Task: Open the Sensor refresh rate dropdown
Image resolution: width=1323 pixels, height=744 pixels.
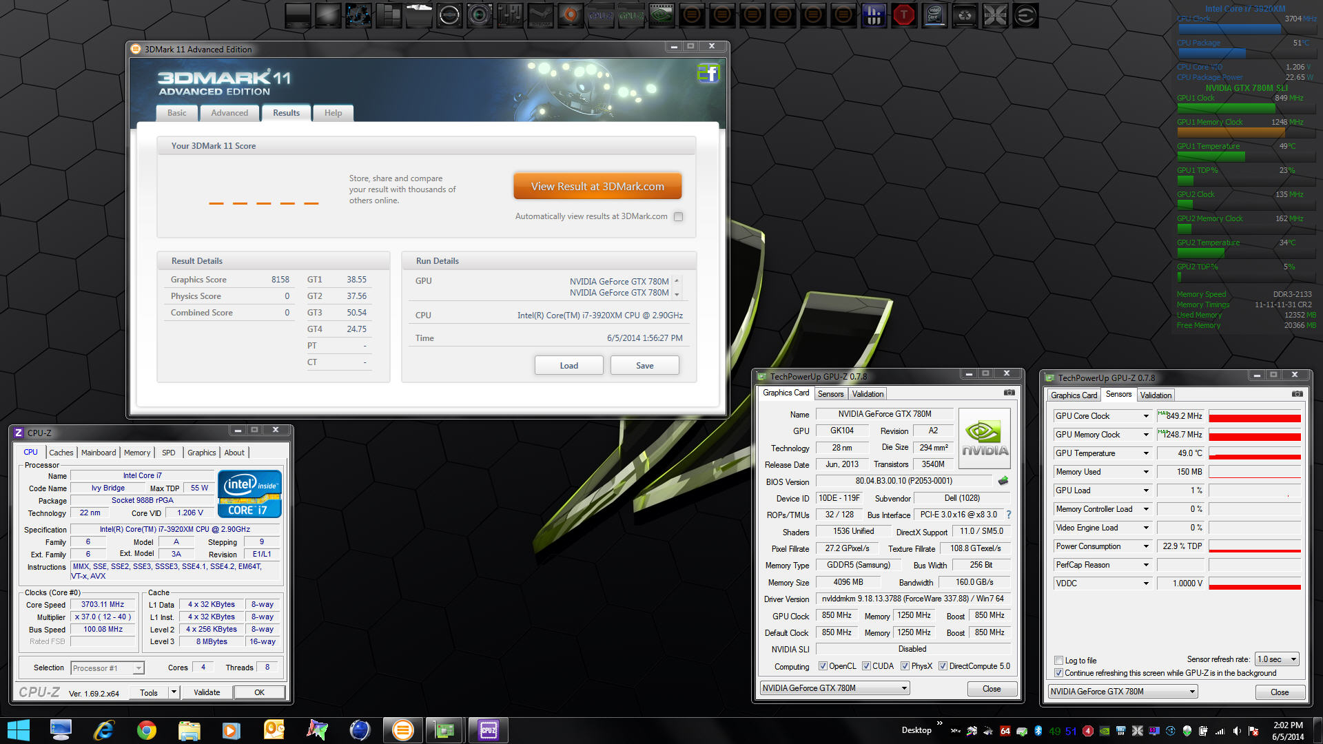Action: (1277, 659)
